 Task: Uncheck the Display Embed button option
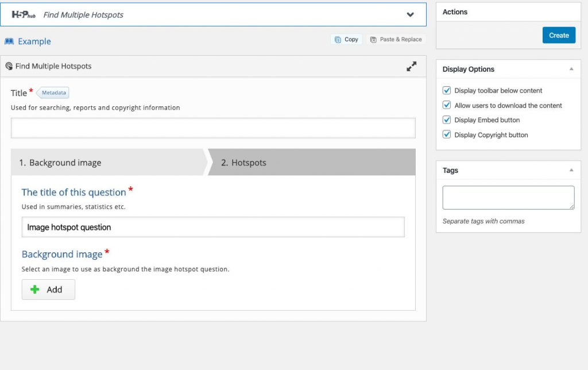pyautogui.click(x=447, y=120)
